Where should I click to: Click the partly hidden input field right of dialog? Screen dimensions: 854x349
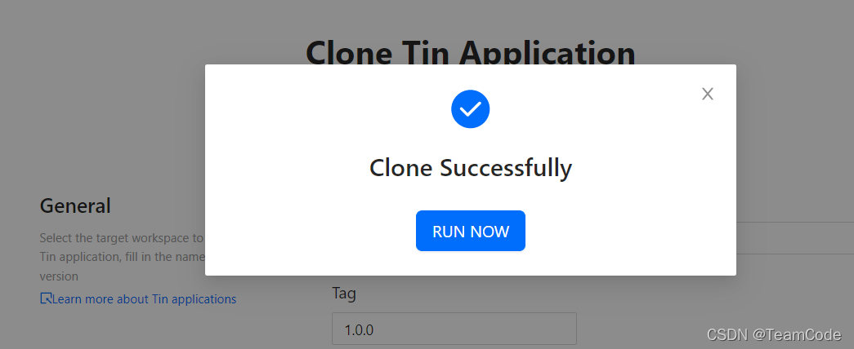coord(794,237)
